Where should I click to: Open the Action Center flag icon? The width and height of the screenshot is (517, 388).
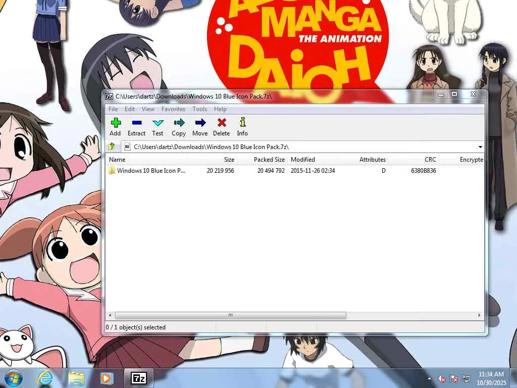[454, 379]
